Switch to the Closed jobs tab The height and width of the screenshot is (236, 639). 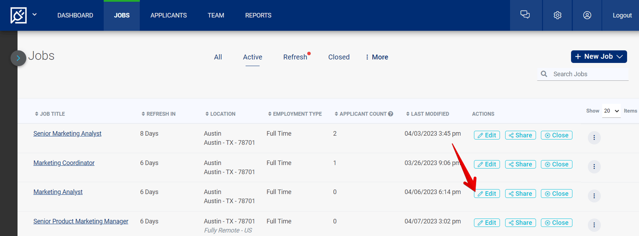(x=339, y=57)
